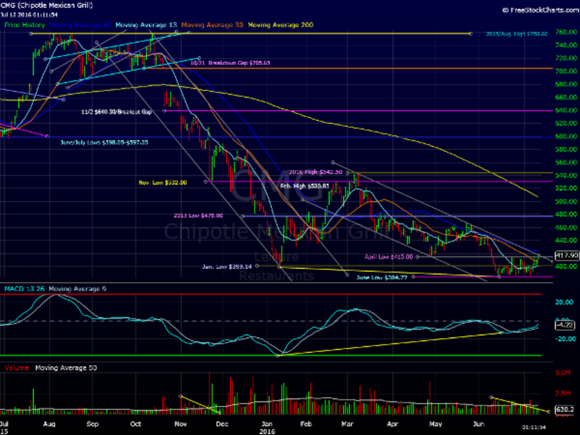Click the June/July Lows annotation text
This screenshot has width=580, height=435.
click(104, 143)
